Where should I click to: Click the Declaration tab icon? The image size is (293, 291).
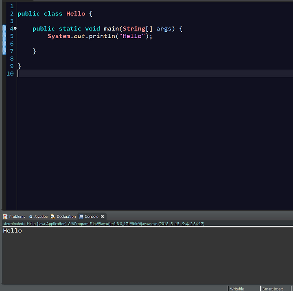(52, 217)
